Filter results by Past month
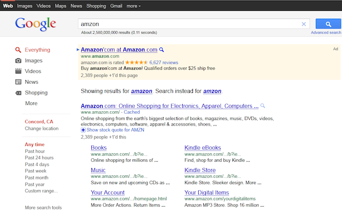 pyautogui.click(x=36, y=178)
